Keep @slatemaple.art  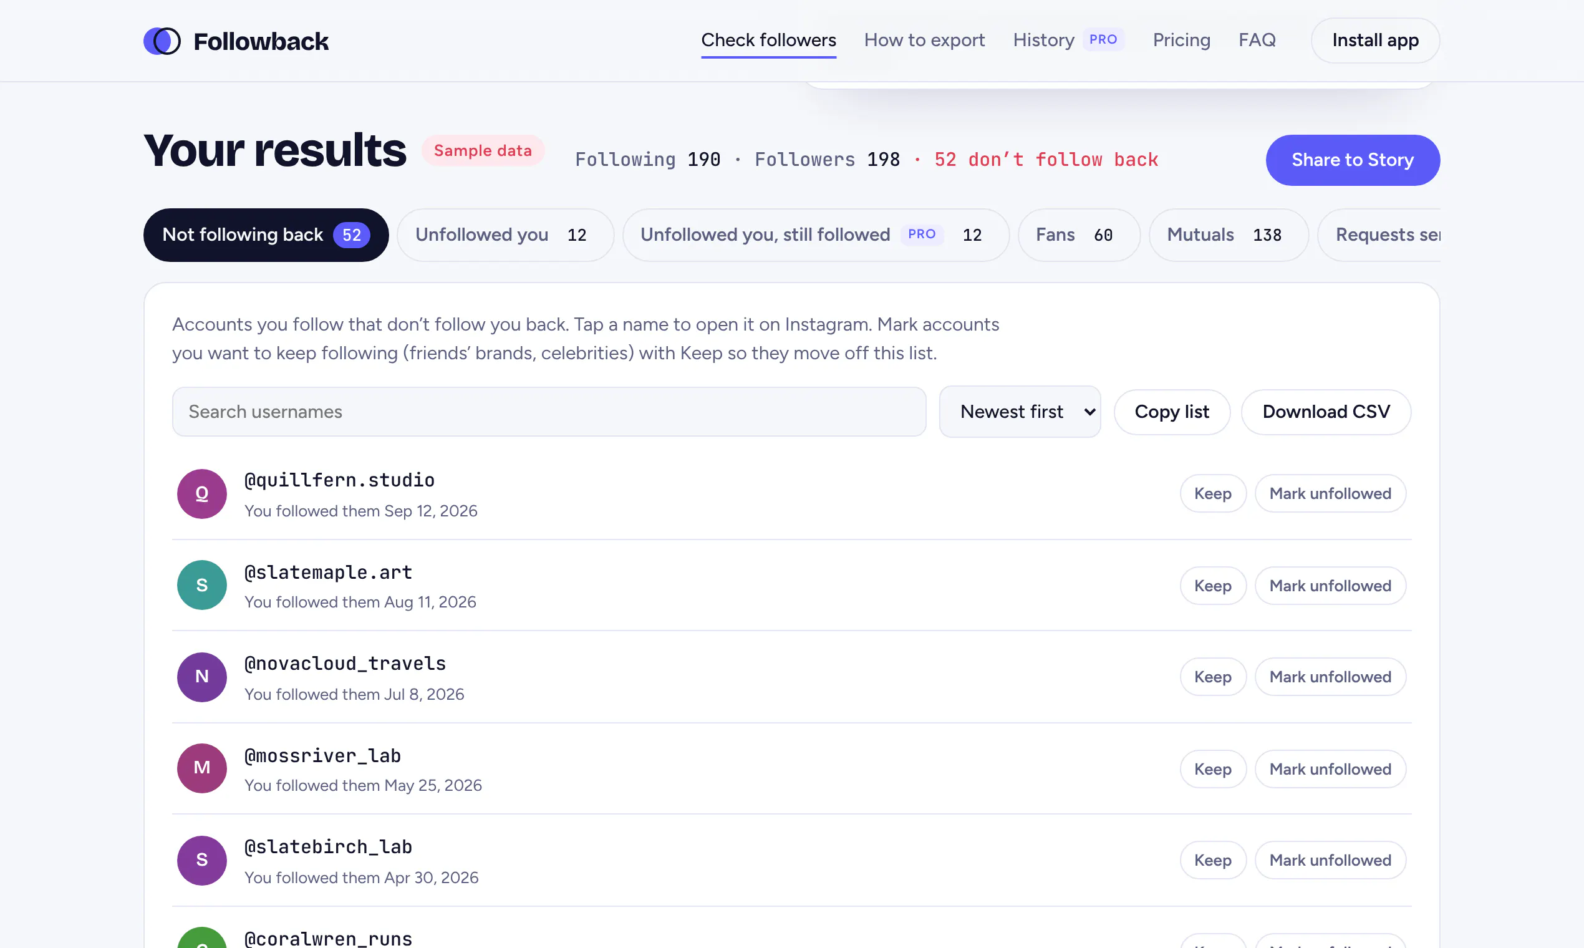click(x=1212, y=585)
